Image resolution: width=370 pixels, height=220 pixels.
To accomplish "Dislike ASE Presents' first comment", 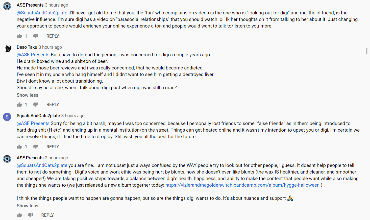I will click(36, 36).
